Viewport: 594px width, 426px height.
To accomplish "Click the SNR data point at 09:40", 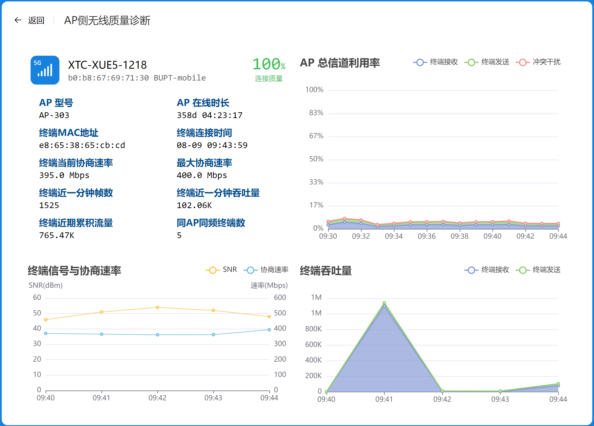I will pyautogui.click(x=46, y=319).
